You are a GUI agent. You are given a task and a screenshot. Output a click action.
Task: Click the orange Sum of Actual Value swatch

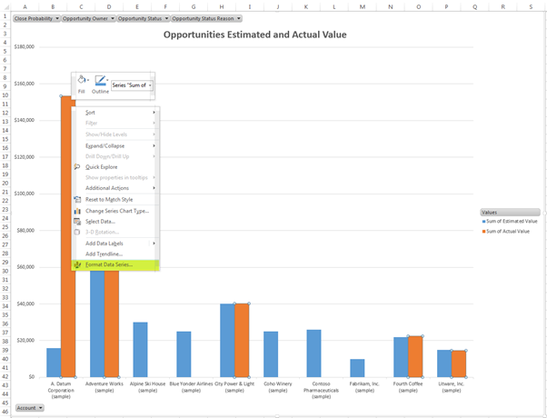click(x=484, y=232)
